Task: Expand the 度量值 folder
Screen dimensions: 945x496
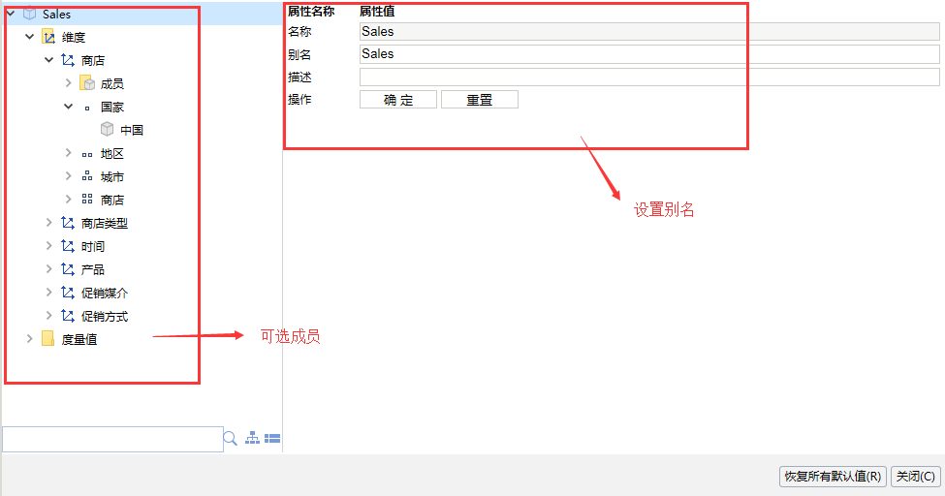Action: pos(29,339)
